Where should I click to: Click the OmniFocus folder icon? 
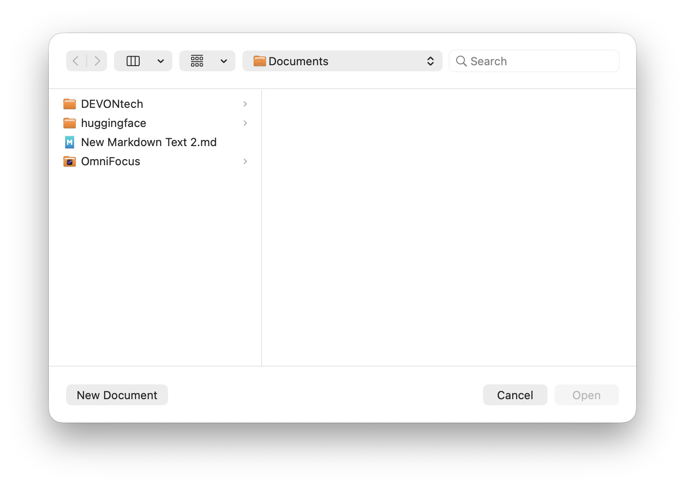tap(70, 161)
